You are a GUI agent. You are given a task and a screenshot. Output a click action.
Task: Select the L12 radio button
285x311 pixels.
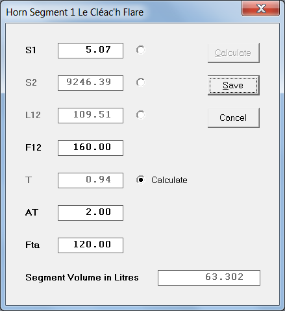[x=140, y=115]
